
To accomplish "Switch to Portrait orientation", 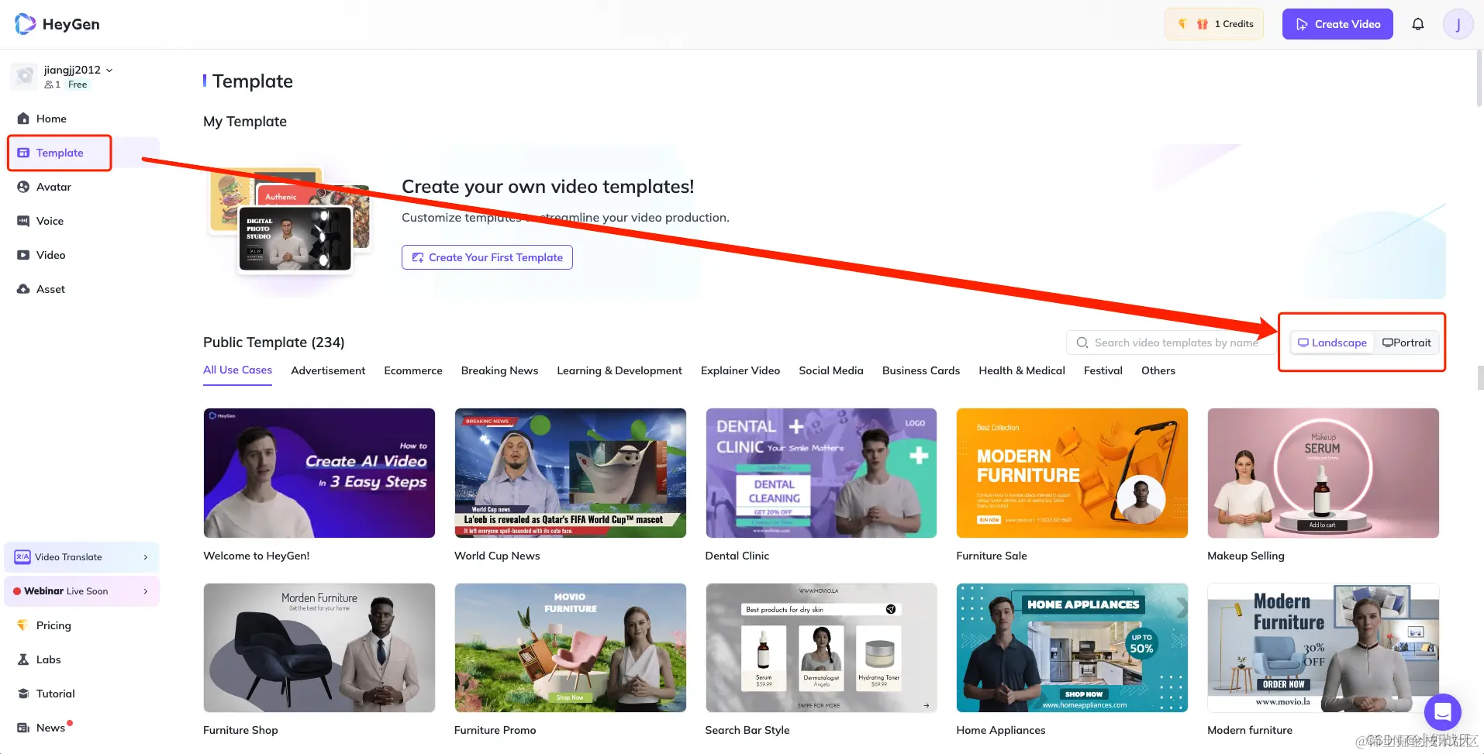I will [1406, 343].
